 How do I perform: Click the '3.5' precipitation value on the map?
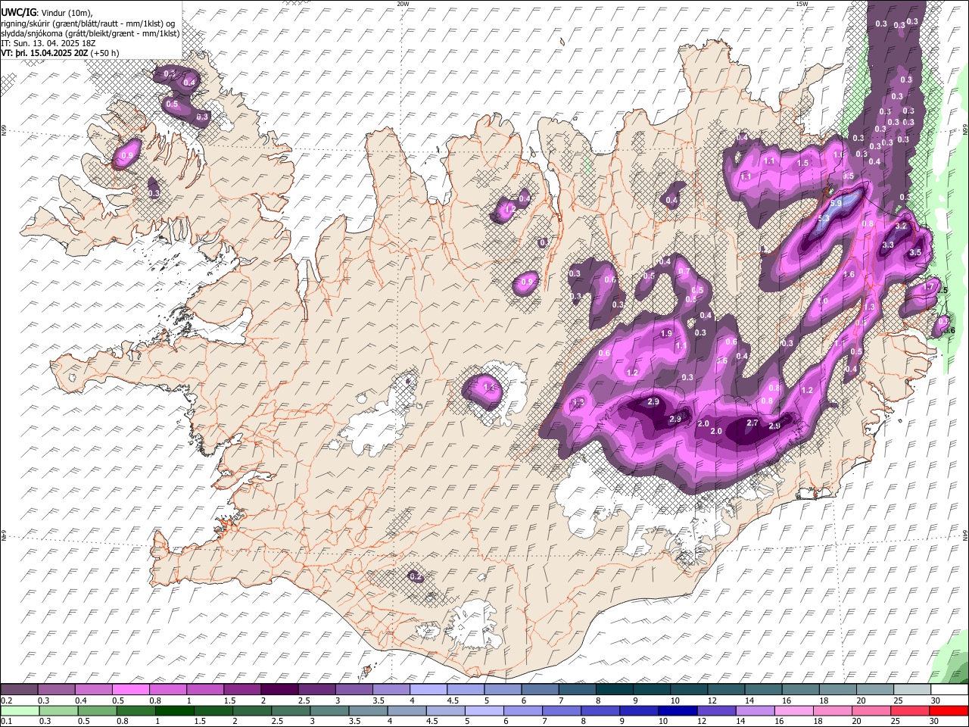914,252
